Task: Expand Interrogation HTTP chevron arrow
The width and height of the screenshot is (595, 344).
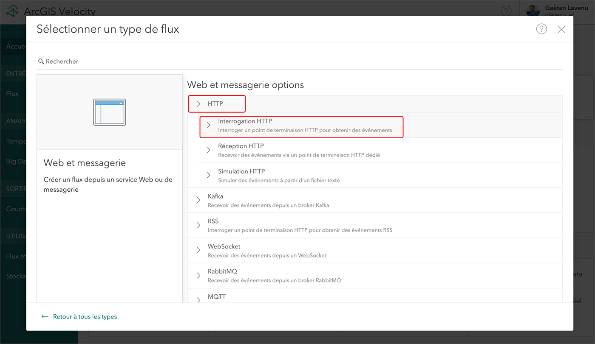Action: point(209,125)
